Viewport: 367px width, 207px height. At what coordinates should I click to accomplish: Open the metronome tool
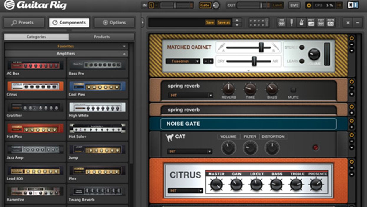(x=301, y=23)
